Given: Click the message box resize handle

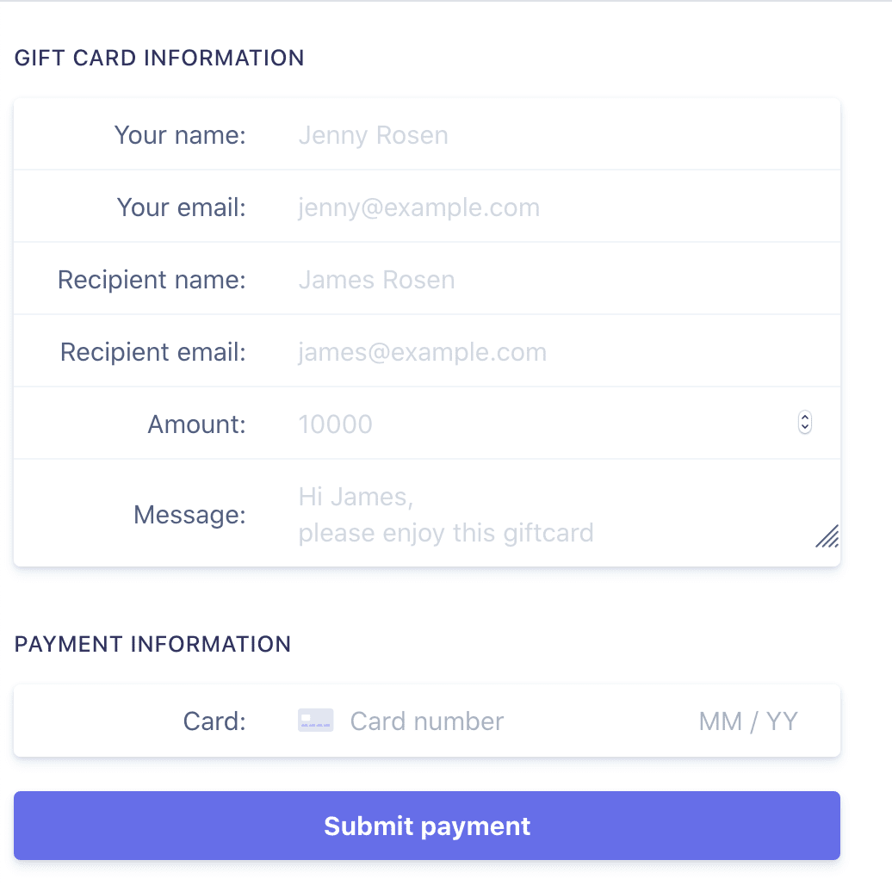Looking at the screenshot, I should click(x=827, y=536).
